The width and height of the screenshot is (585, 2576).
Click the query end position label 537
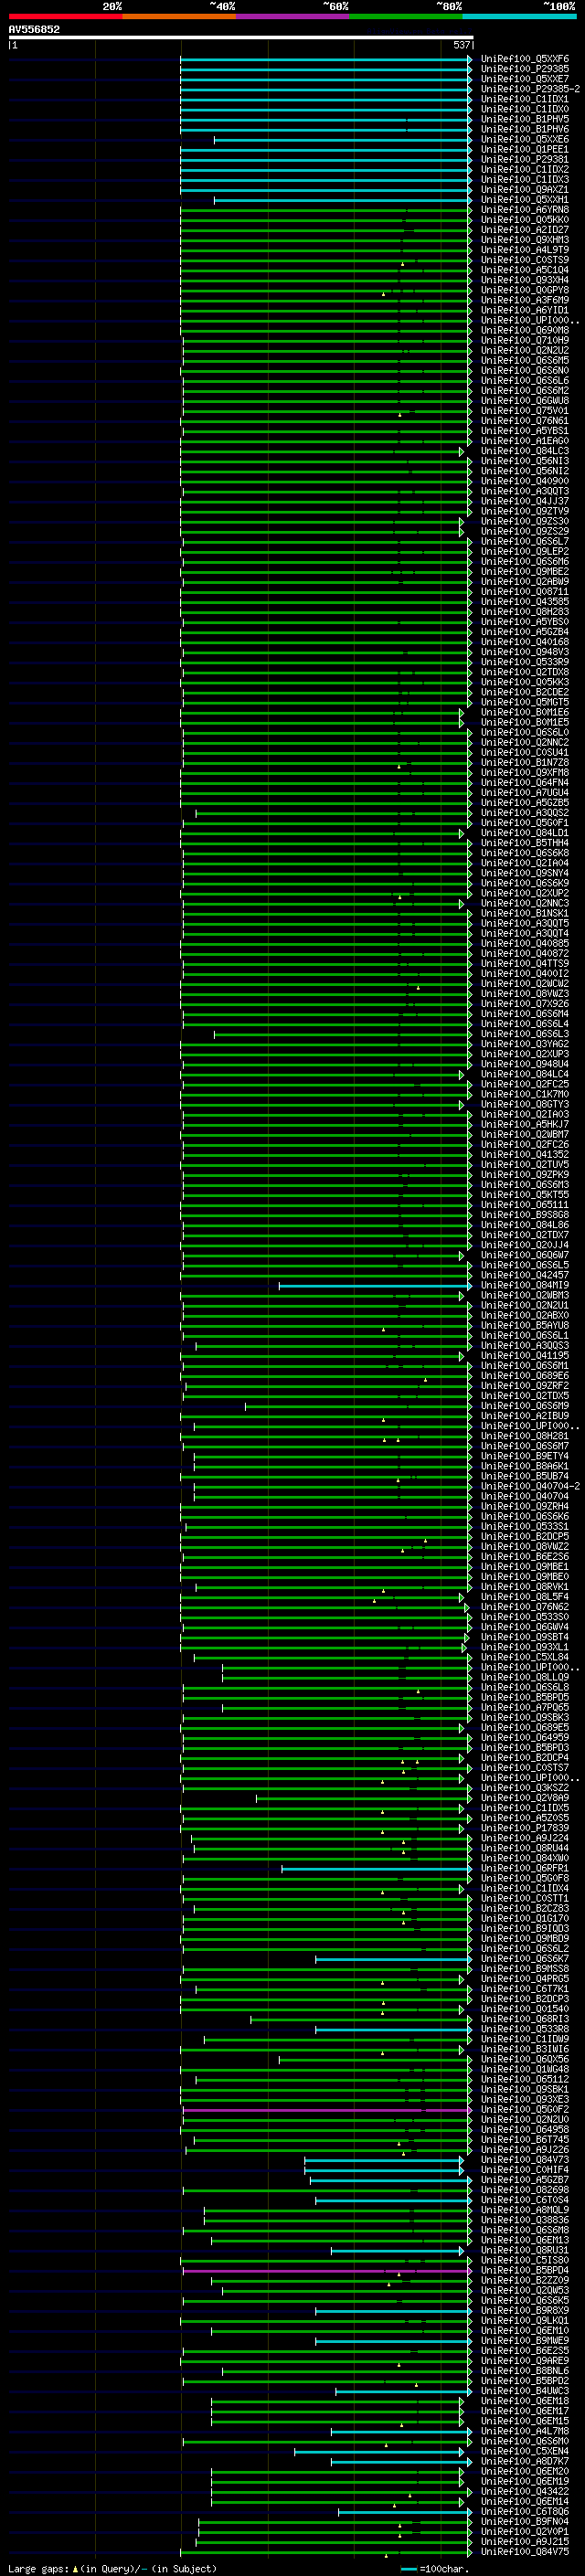coord(462,45)
